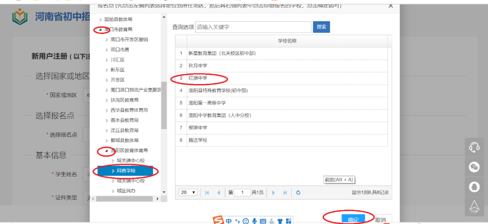Go to next page in pager
This screenshot has height=224, width=488.
[273, 192]
